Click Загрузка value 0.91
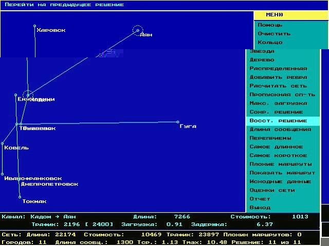The height and width of the screenshot is (246, 329). click(x=174, y=224)
